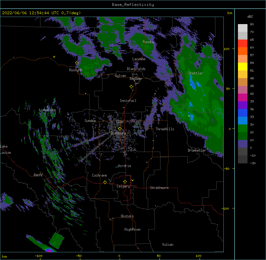Click the yellow diamond marker south of RedDeer
This screenshot has height=260, width=266.
click(x=131, y=86)
